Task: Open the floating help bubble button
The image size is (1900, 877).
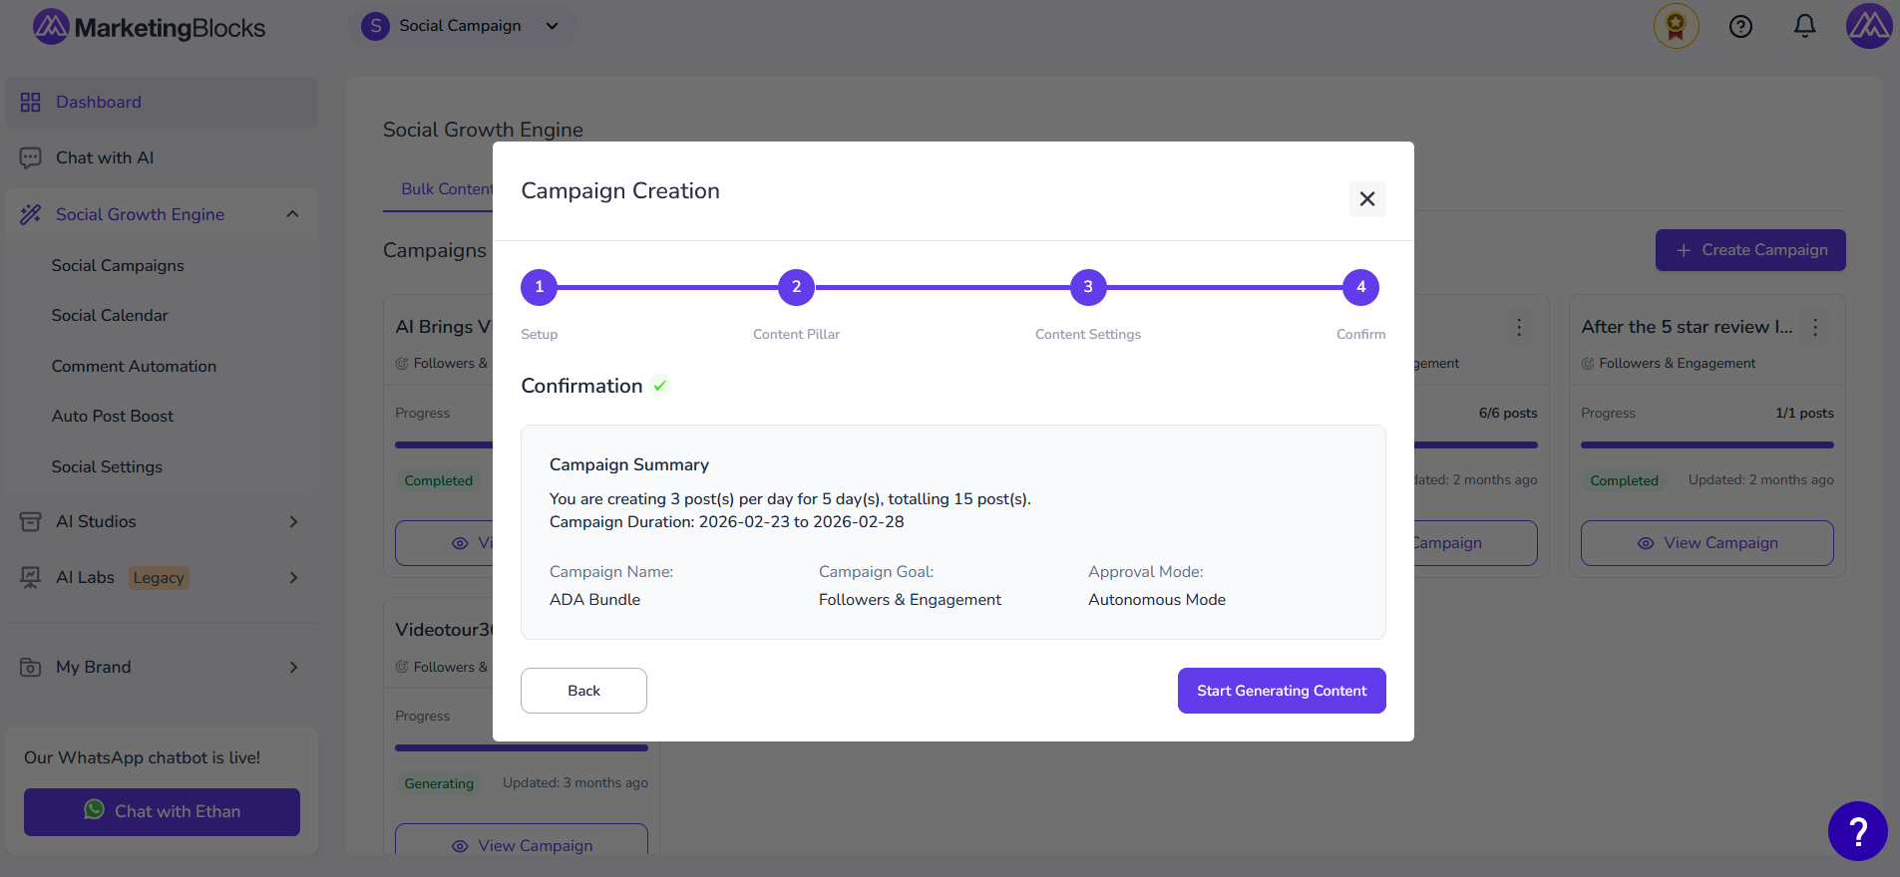Action: point(1857,830)
